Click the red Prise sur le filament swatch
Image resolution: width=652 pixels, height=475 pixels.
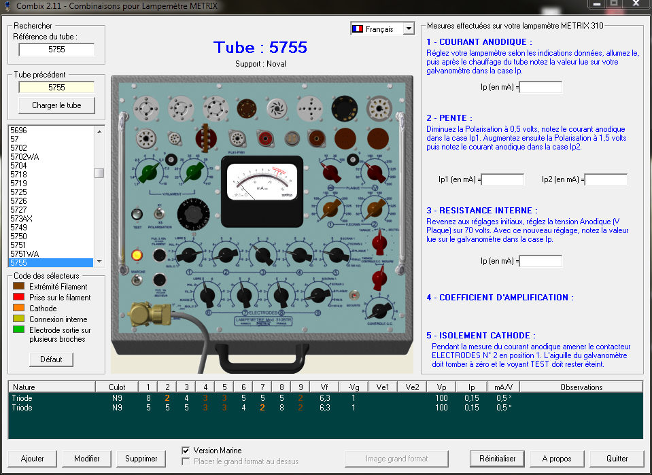(x=19, y=297)
